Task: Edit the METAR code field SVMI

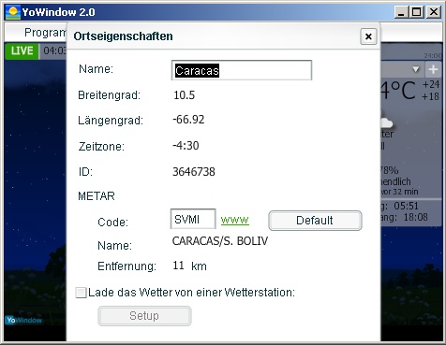Action: click(193, 219)
